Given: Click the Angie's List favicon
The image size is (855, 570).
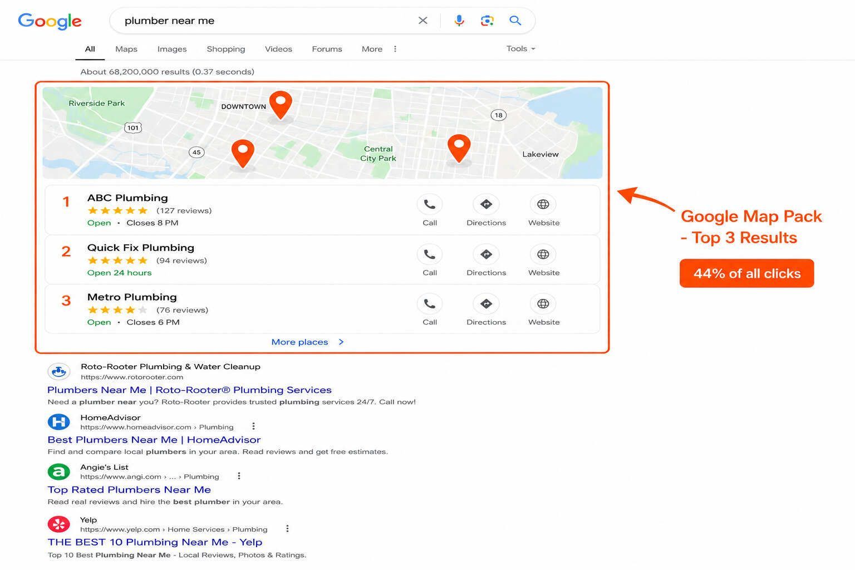Looking at the screenshot, I should (58, 472).
